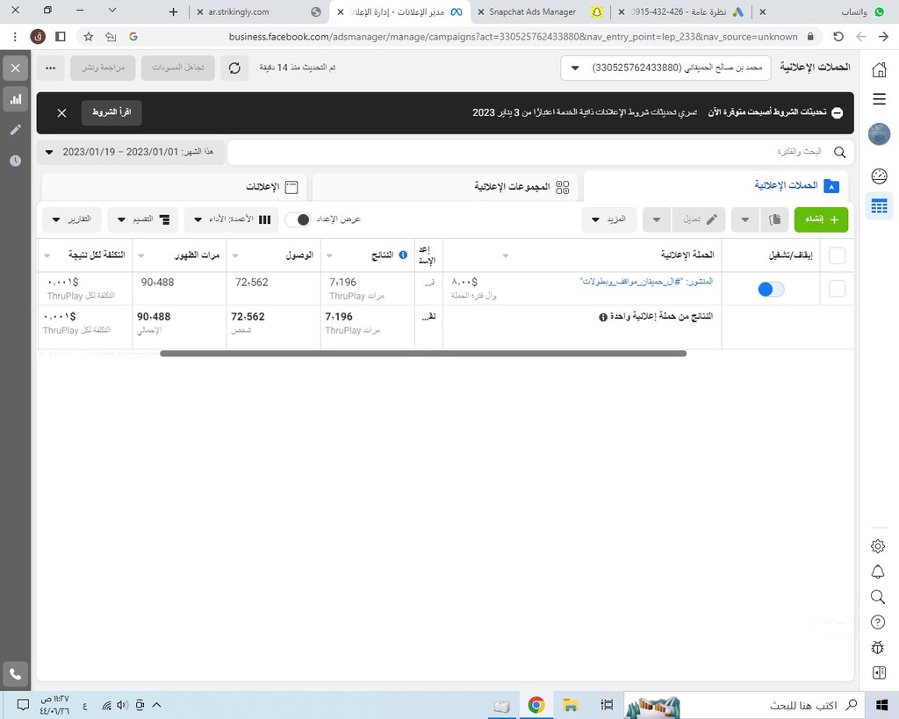
Task: Open taskbar Task View icon
Action: tap(607, 705)
